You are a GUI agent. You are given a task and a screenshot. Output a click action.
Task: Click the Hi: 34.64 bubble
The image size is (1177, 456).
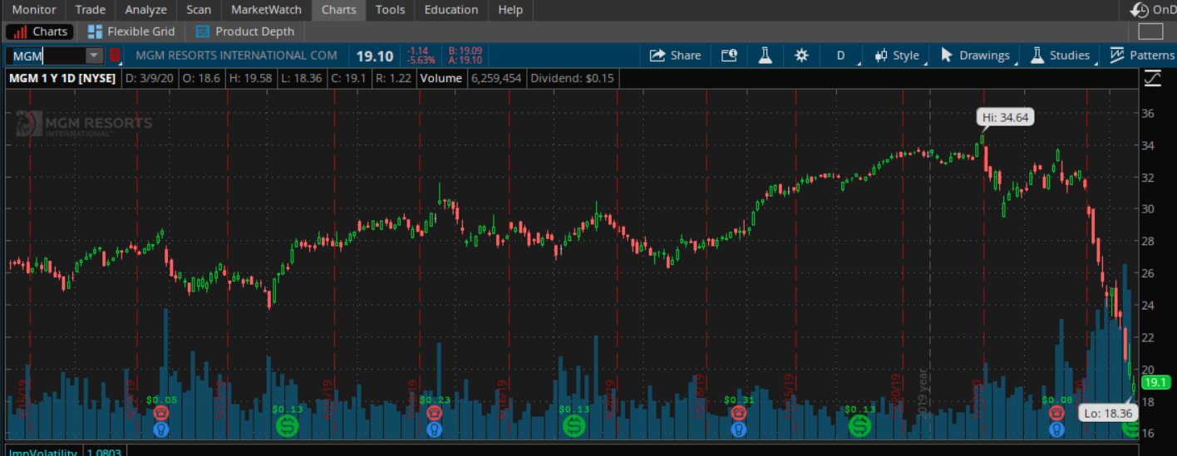point(1005,117)
